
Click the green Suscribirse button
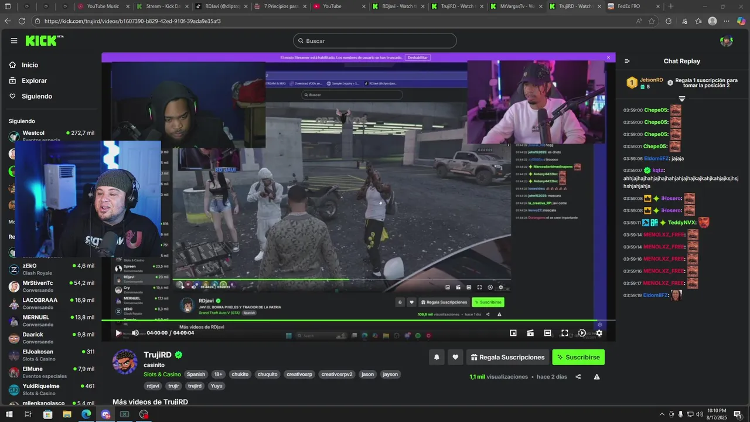(578, 358)
